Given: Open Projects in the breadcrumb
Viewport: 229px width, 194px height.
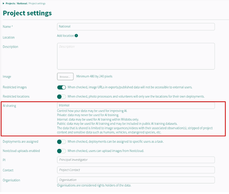Looking at the screenshot, I should tap(10, 3).
